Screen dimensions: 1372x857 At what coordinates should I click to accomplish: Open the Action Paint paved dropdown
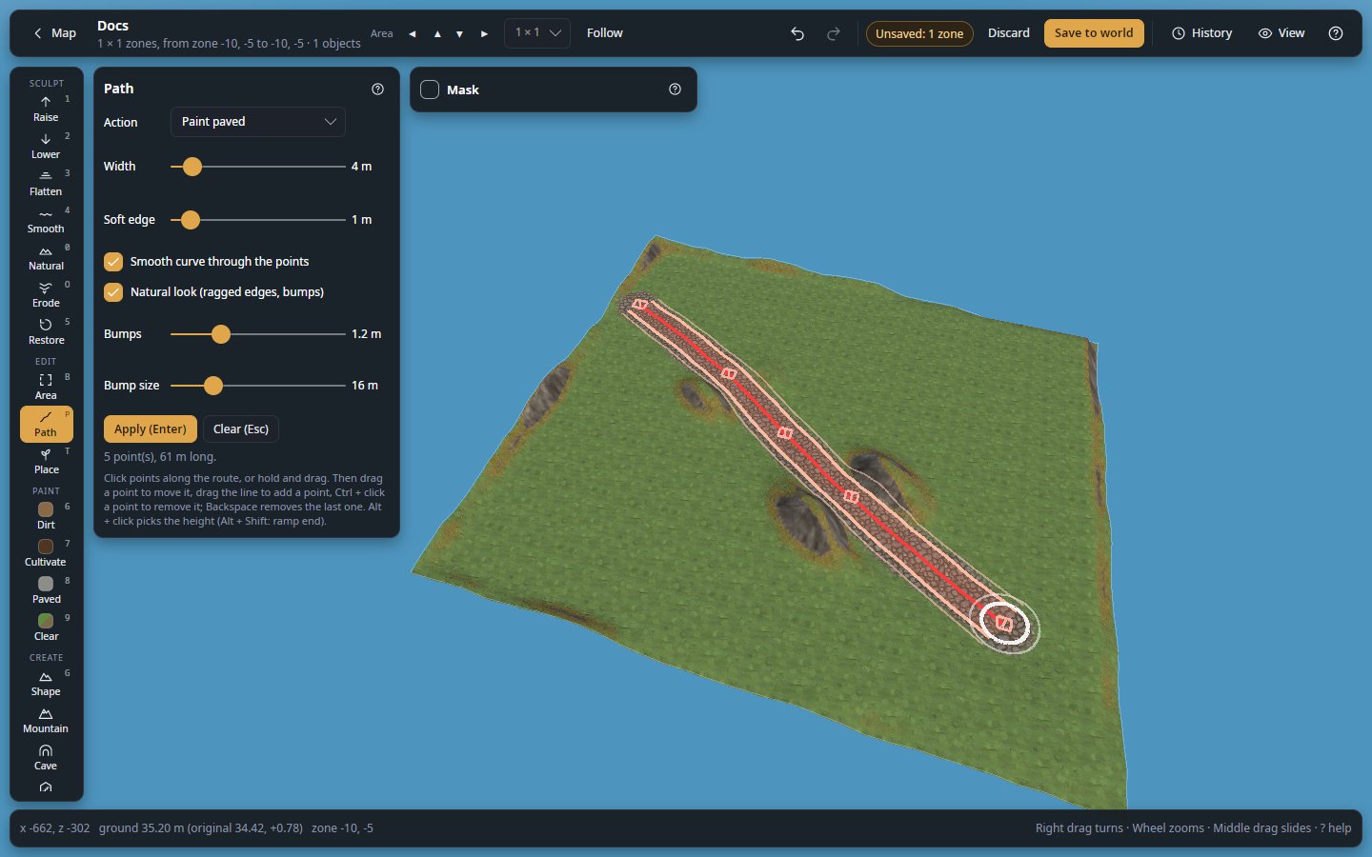click(x=258, y=122)
